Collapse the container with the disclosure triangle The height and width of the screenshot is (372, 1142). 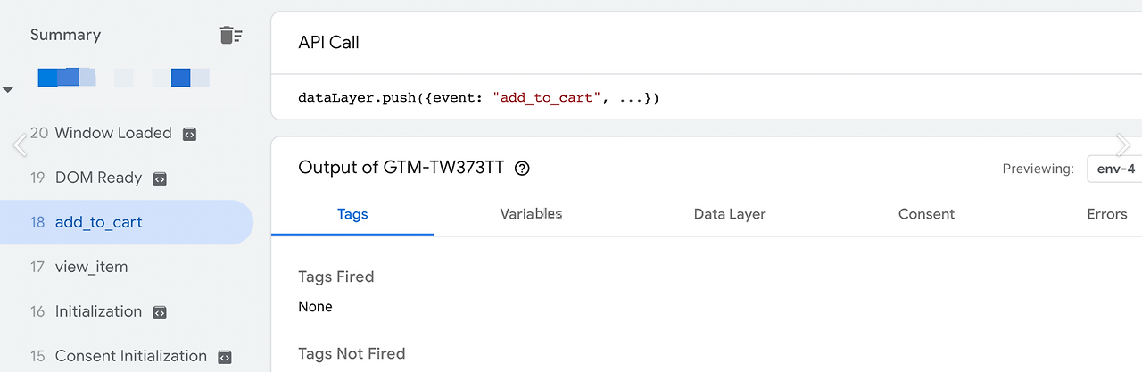8,90
